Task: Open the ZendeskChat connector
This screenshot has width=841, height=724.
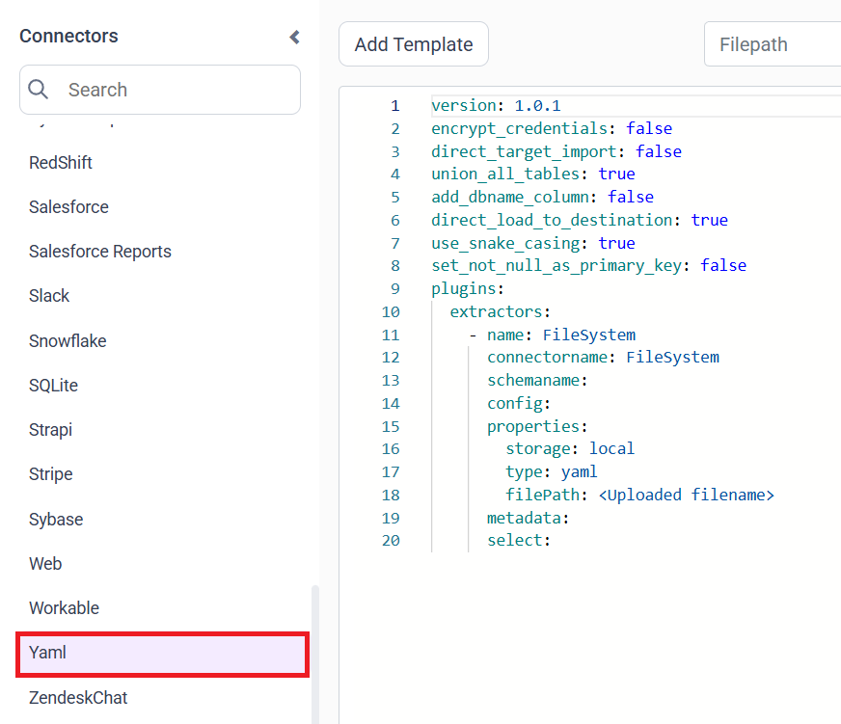Action: (x=77, y=697)
